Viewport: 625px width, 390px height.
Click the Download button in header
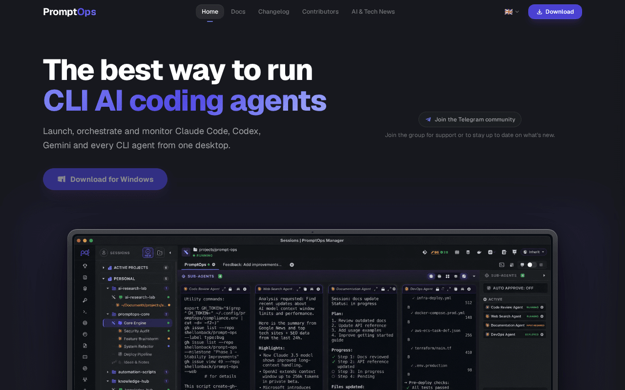555,12
